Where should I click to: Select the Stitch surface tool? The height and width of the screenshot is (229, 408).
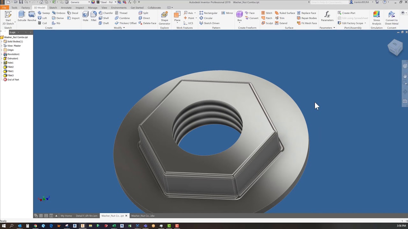click(267, 13)
